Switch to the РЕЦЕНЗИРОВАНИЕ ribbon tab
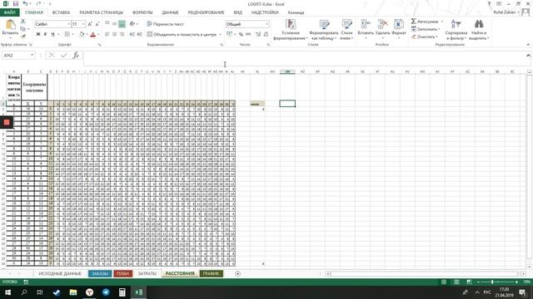This screenshot has height=299, width=533. point(206,12)
